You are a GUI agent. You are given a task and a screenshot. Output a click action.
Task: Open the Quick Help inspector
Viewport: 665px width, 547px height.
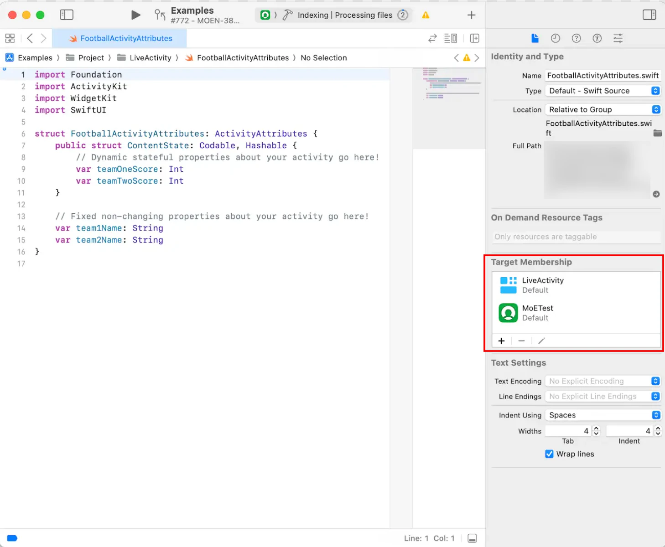pyautogui.click(x=576, y=38)
